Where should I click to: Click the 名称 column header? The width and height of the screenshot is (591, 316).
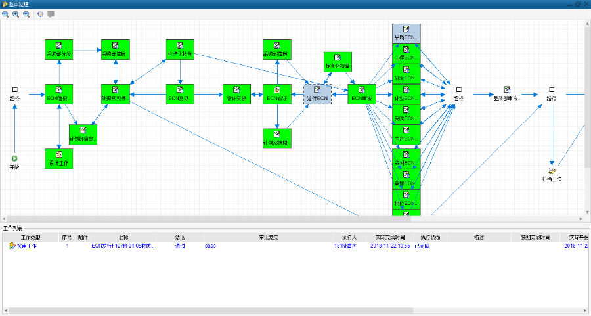pos(123,237)
